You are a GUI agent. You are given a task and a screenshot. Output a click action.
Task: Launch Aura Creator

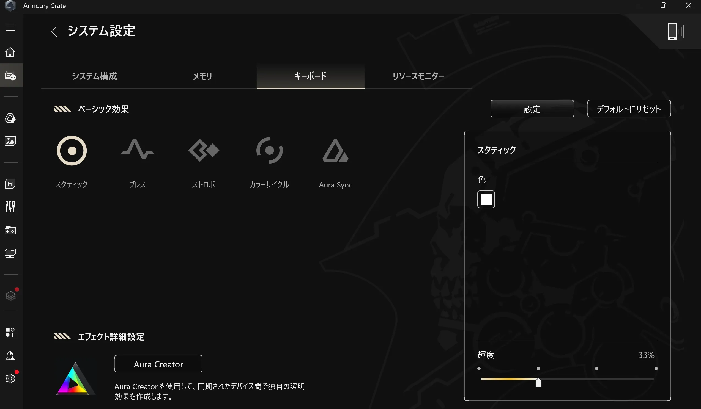[x=158, y=364]
